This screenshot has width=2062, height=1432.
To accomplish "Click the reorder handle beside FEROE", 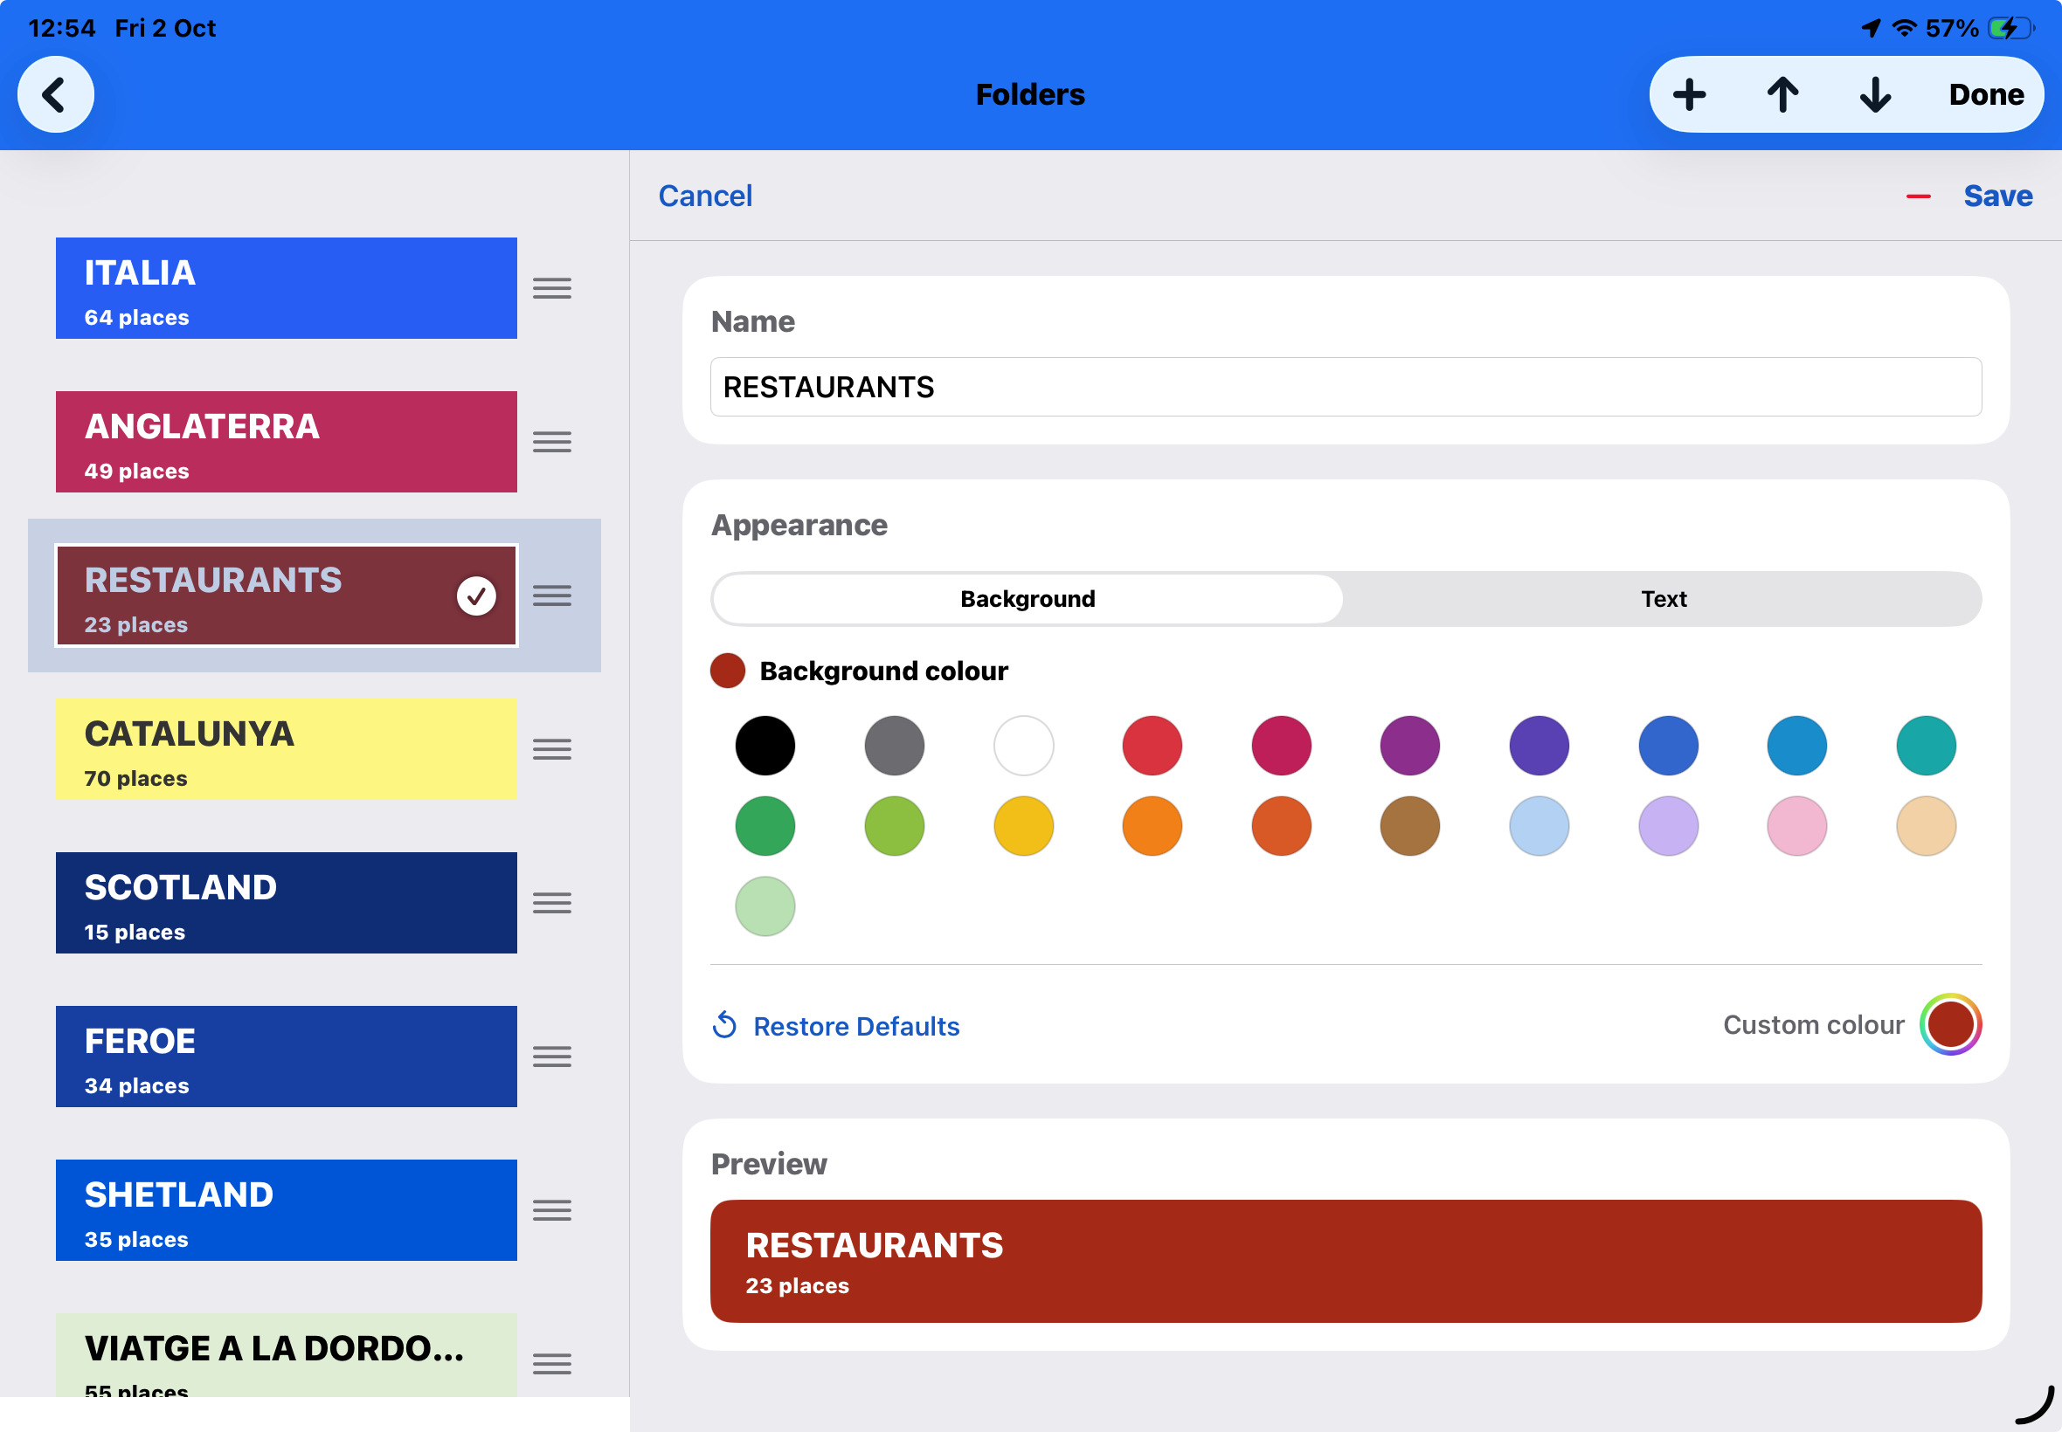I will pyautogui.click(x=552, y=1057).
